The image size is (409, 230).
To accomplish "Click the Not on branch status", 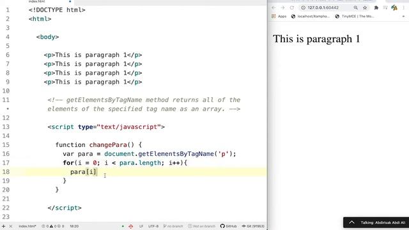I will [202, 226].
